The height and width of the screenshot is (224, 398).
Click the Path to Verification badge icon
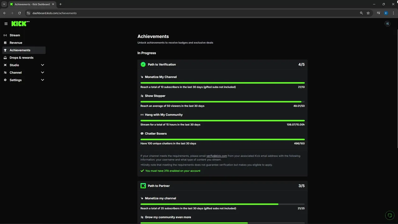pyautogui.click(x=143, y=64)
